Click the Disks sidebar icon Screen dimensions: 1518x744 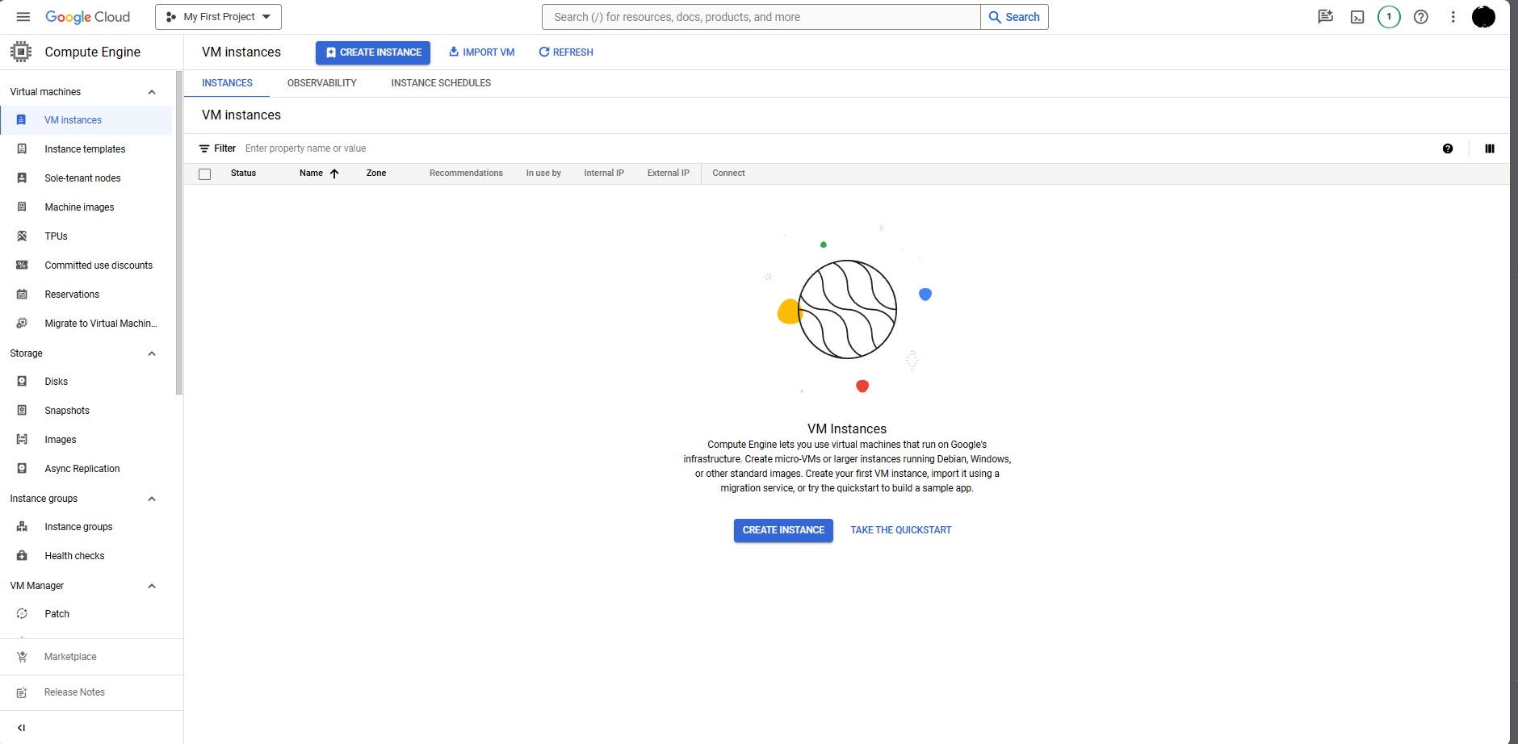(x=22, y=382)
